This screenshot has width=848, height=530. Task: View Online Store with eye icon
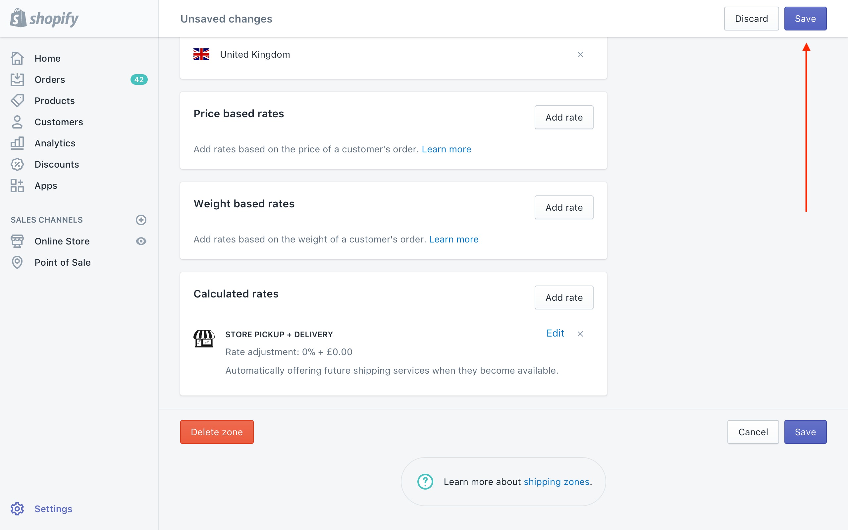pyautogui.click(x=141, y=241)
